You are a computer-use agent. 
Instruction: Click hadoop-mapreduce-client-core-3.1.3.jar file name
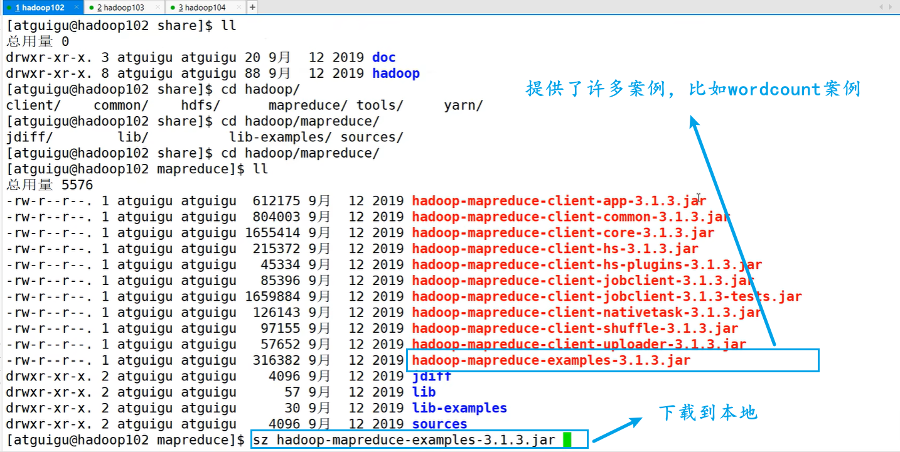click(563, 233)
